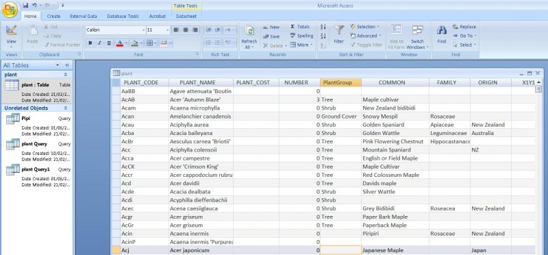Collapse the plant group in navigation pane

pyautogui.click(x=65, y=75)
